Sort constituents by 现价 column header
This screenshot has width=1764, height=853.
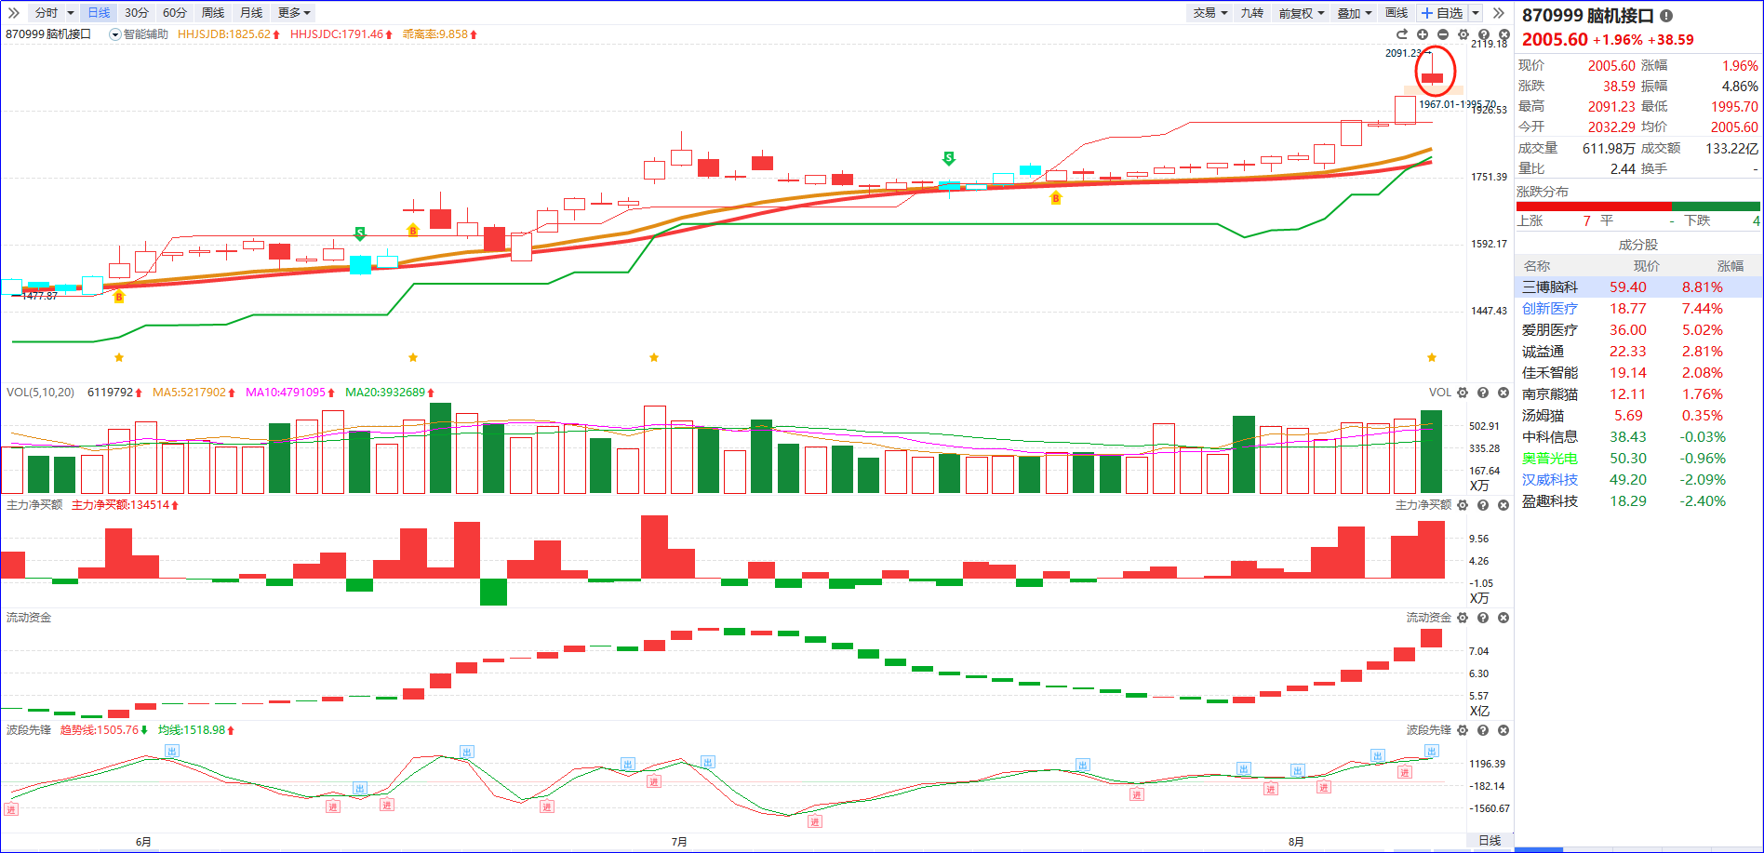(x=1647, y=266)
